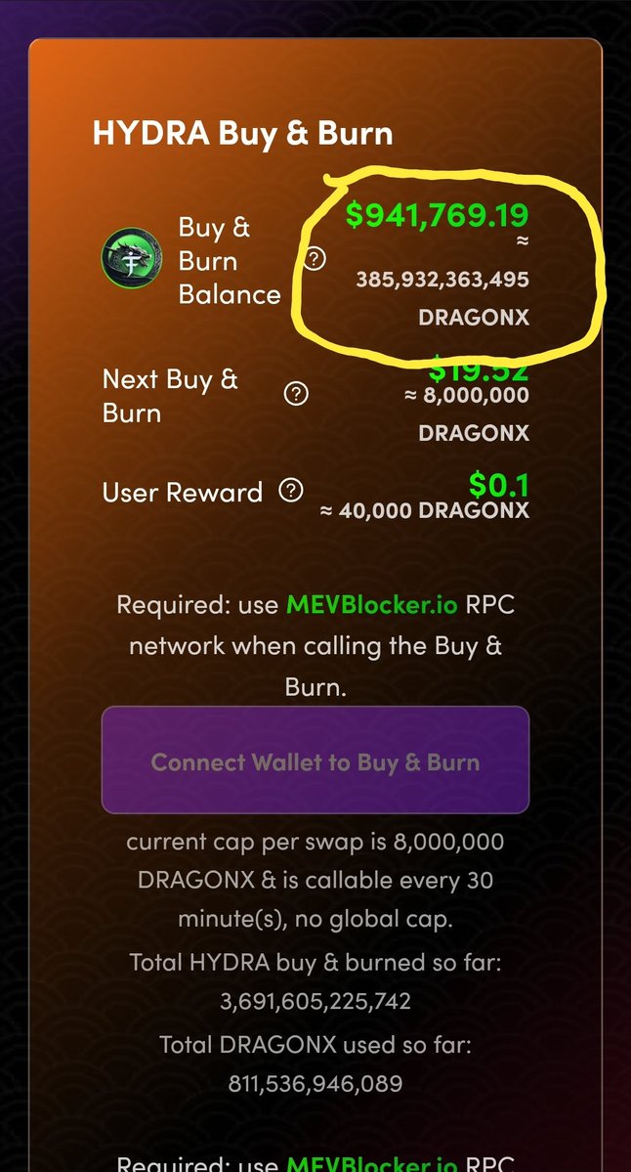Click the Total DRAGONX used so far label
Screen dimensions: 631x1172
315,1044
